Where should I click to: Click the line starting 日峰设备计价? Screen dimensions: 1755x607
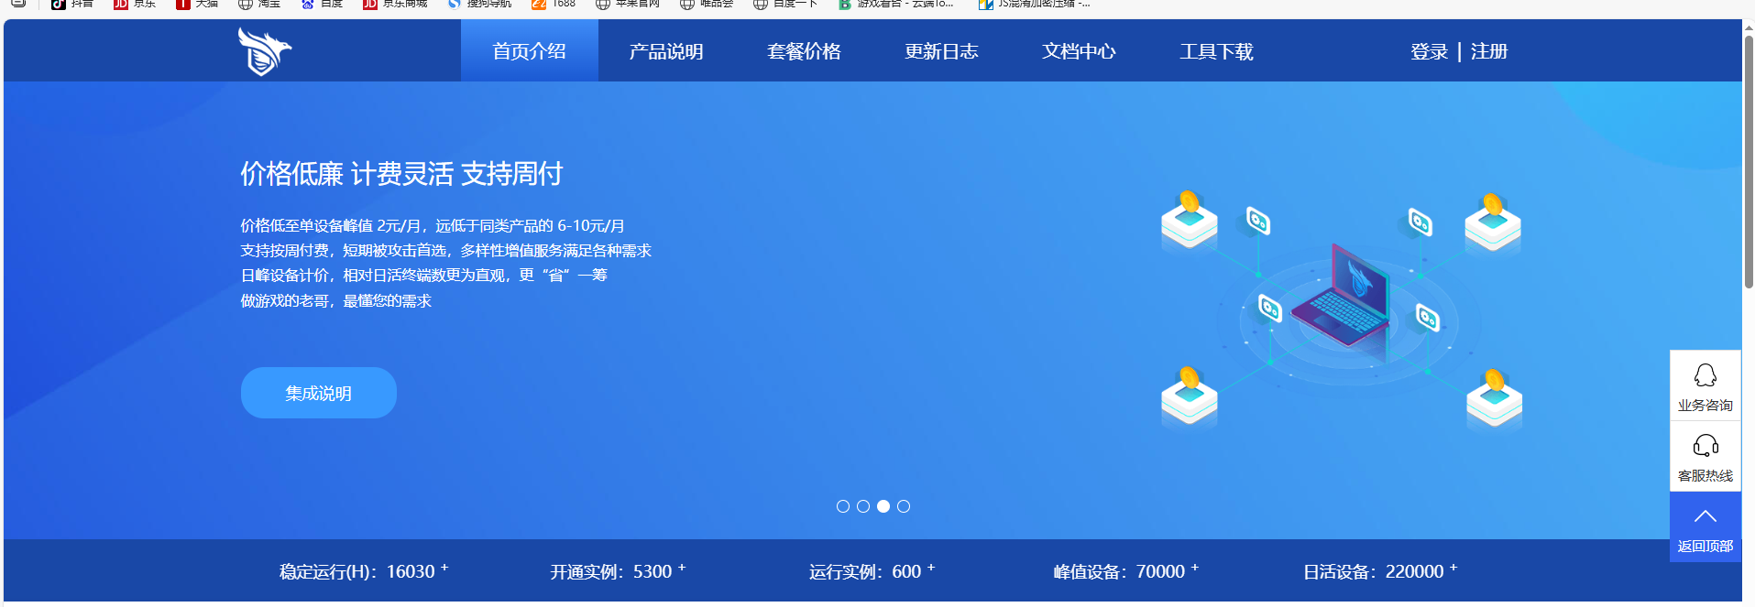point(424,275)
